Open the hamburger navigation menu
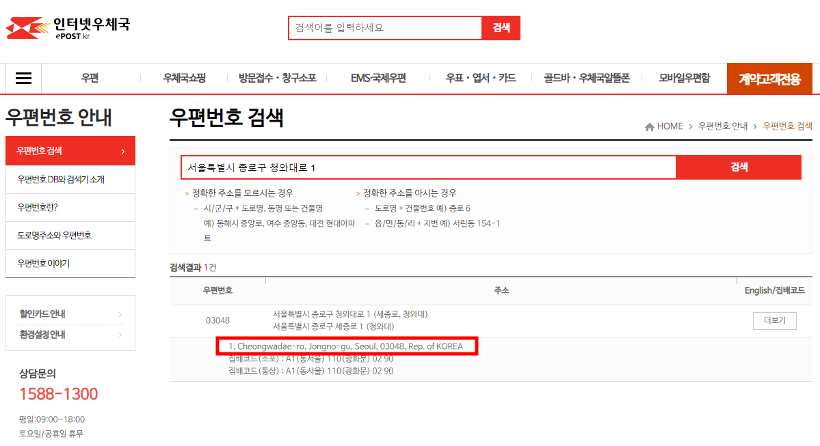820x446 pixels. click(x=23, y=78)
